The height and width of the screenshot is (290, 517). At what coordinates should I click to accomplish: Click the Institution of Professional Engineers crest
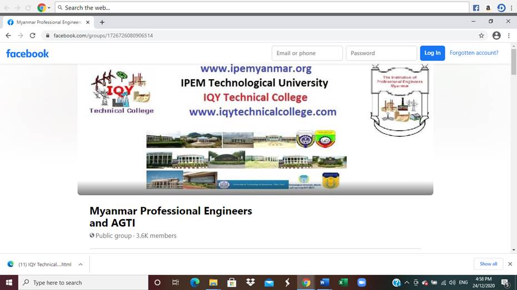tap(400, 100)
